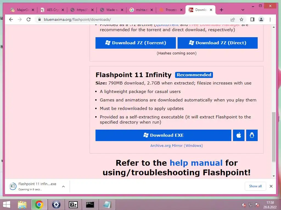Screen dimensions: 281x210
Task: Close the MajorGeeks tab
Action: (33, 10)
